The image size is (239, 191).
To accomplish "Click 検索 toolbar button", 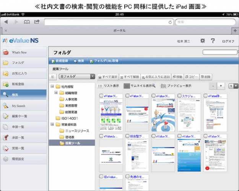I will point(79,61).
